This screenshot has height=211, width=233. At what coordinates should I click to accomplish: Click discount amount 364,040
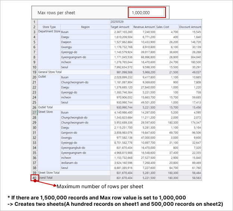pyautogui.click(x=190, y=57)
